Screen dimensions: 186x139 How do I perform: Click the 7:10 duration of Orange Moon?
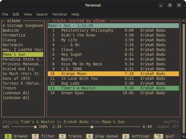point(129,74)
